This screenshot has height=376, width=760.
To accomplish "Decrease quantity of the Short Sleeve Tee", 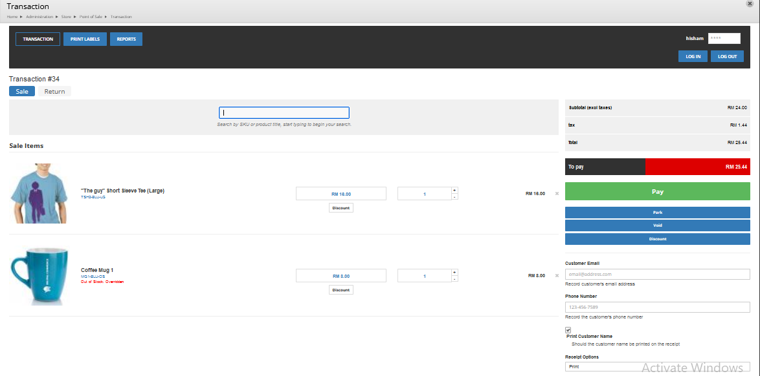I will (x=454, y=196).
